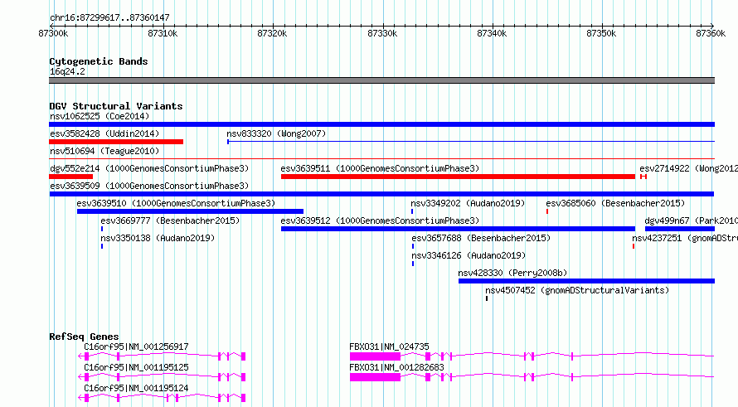Image resolution: width=738 pixels, height=407 pixels.
Task: Open esv3669777 (Besenbacher2015) label
Action: [170, 220]
